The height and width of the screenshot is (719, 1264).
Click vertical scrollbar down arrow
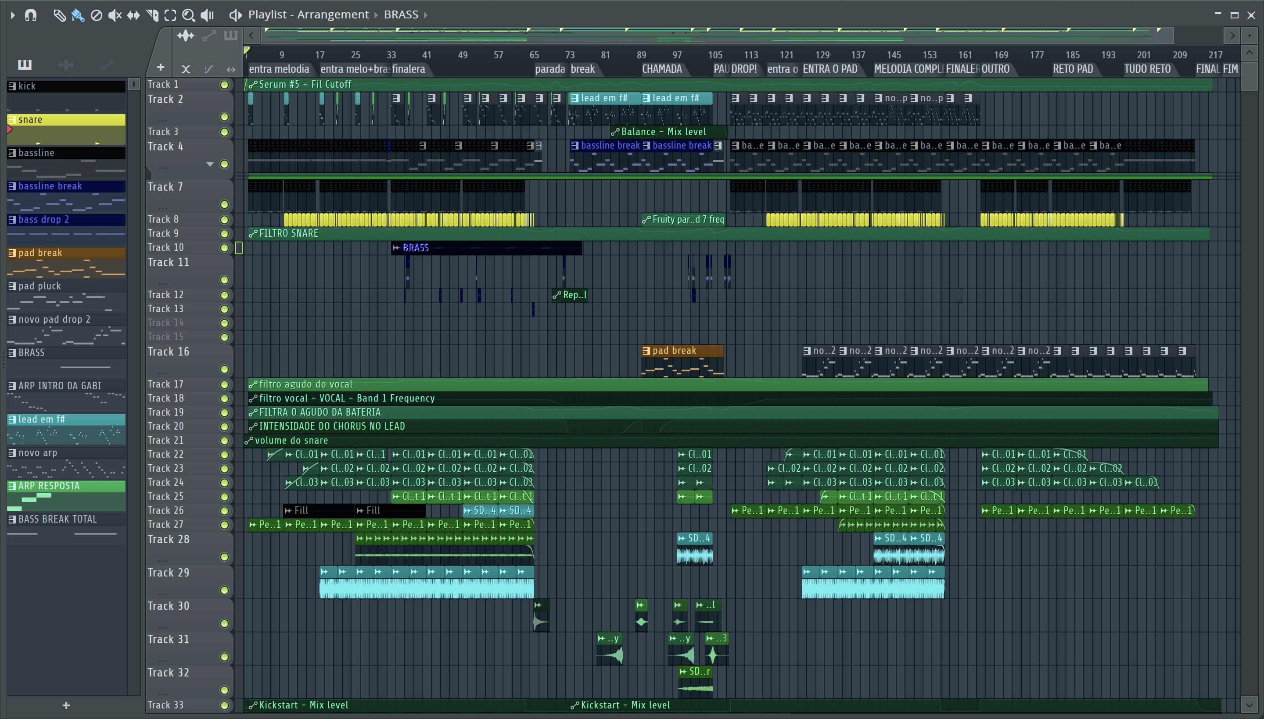pyautogui.click(x=1250, y=704)
